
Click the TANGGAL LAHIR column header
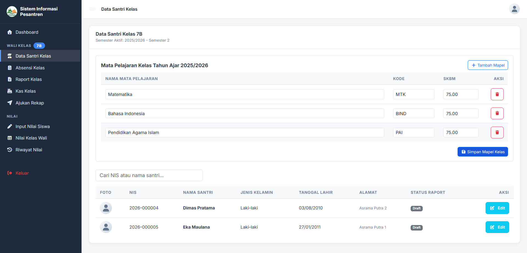316,192
